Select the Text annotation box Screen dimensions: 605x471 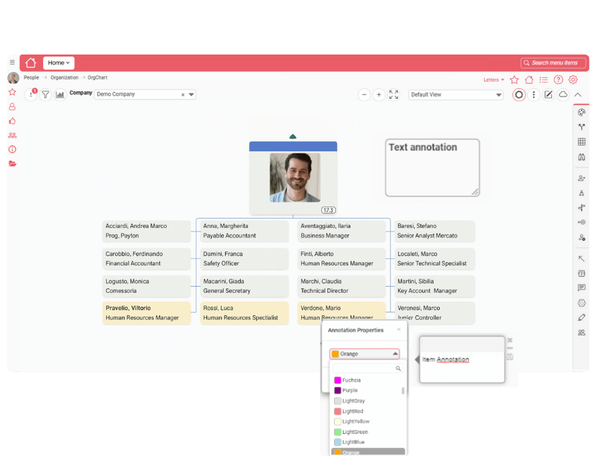tap(432, 168)
